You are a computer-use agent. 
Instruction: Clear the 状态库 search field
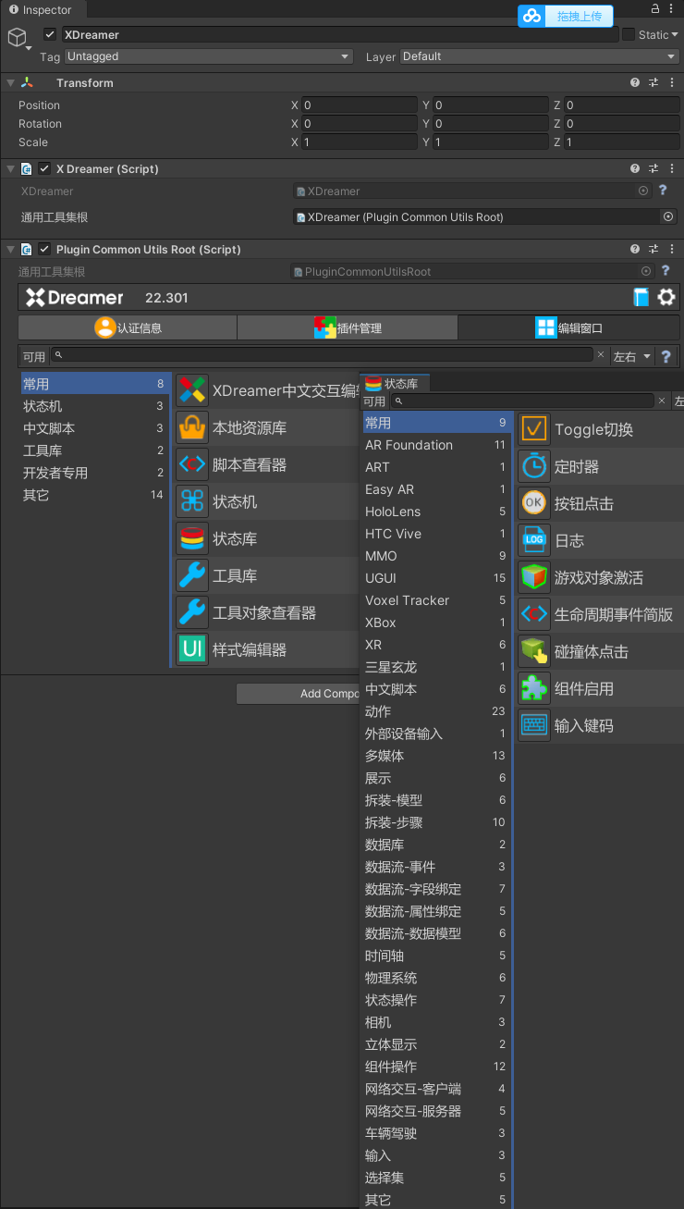point(661,401)
